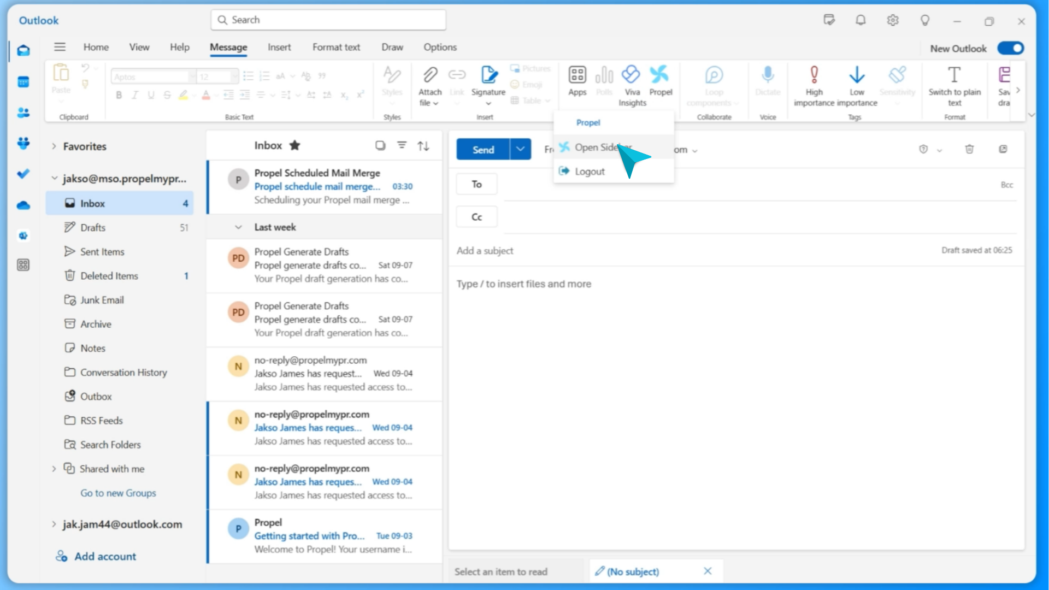Close the (No subject) draft tab
This screenshot has height=590, width=1049.
coord(708,571)
